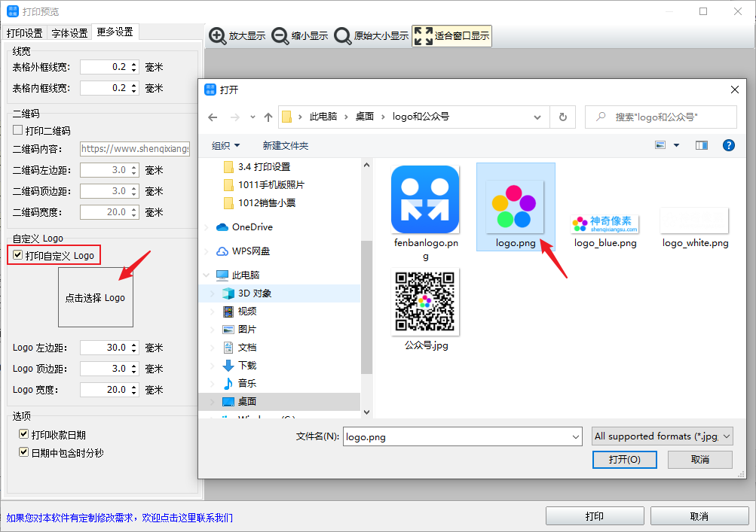This screenshot has width=756, height=532.
Task: Expand the OneDrive tree node
Action: (x=207, y=227)
